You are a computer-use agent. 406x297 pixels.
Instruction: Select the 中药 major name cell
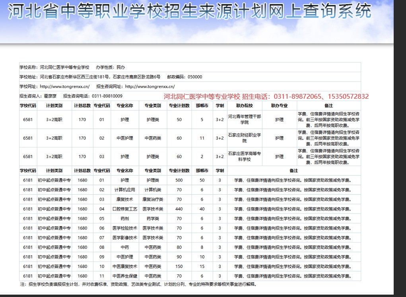125,247
